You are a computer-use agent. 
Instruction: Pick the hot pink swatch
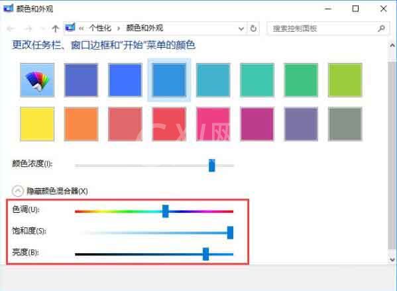coord(213,124)
